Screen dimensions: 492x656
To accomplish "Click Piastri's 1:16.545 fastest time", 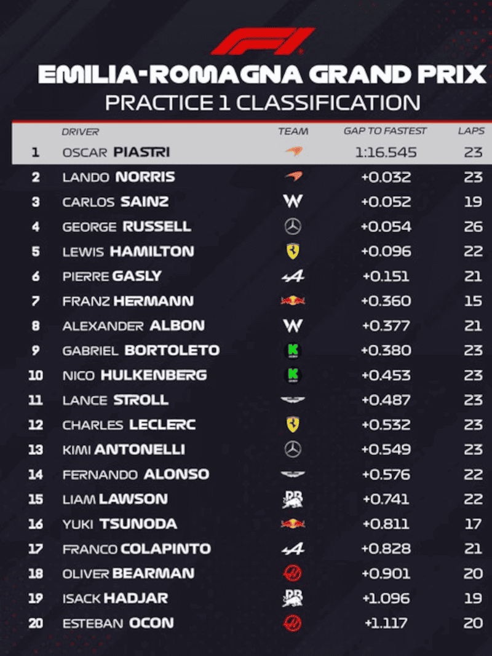I will coord(386,152).
